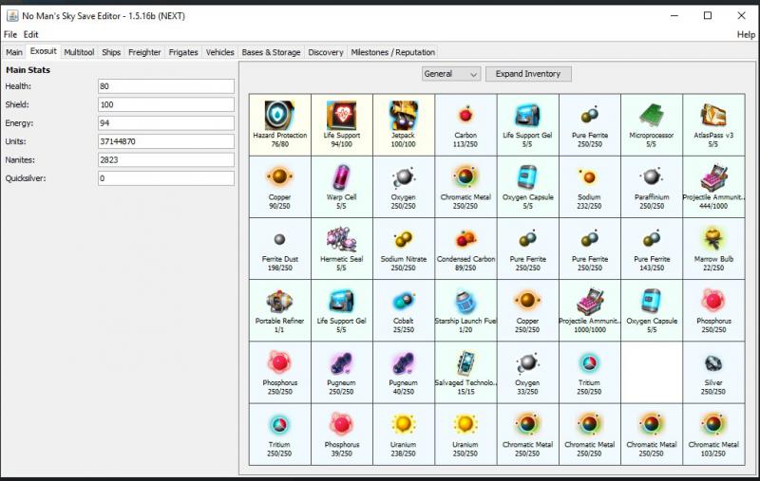Screen dimensions: 760x481
Task: Switch to the Multitool tab
Action: (79, 52)
